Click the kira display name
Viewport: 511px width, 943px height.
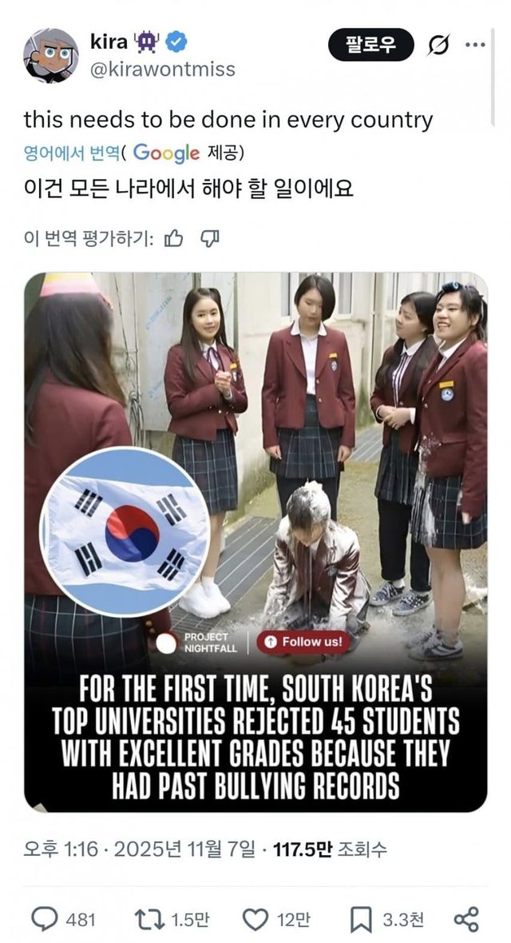click(x=109, y=41)
